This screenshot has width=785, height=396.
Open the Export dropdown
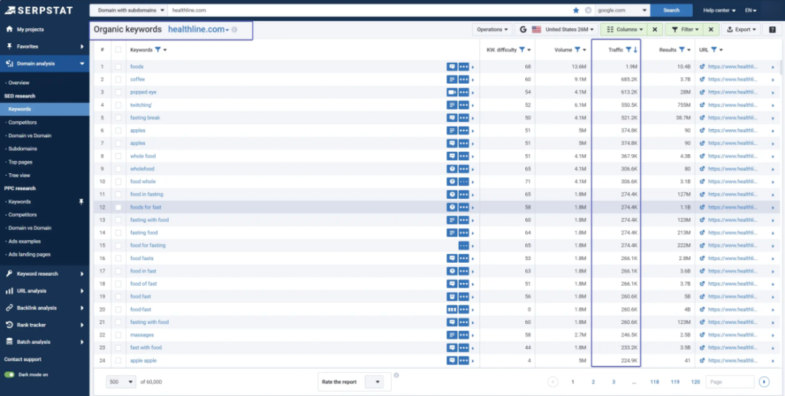pyautogui.click(x=741, y=29)
